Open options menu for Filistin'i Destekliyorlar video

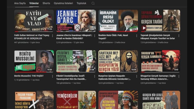95,76
